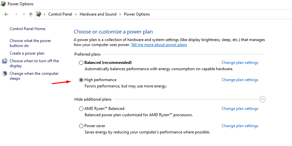Change plan settings for High performance
The width and height of the screenshot is (292, 146).
coord(240,80)
